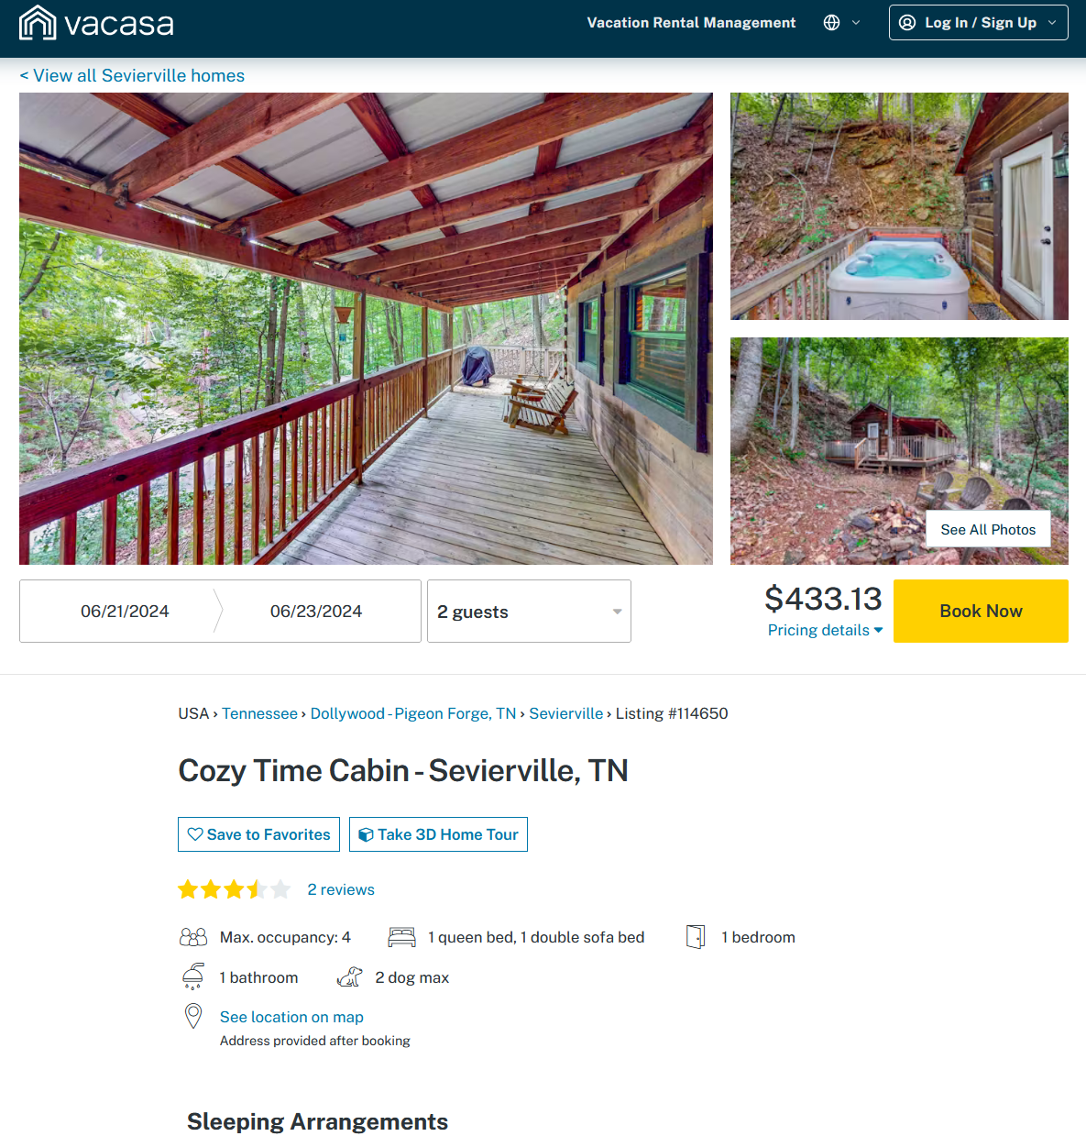Click the user account icon in header

click(x=907, y=23)
